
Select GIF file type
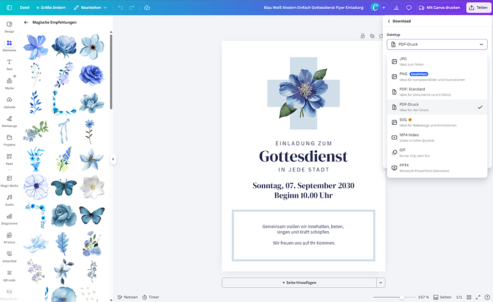point(437,153)
